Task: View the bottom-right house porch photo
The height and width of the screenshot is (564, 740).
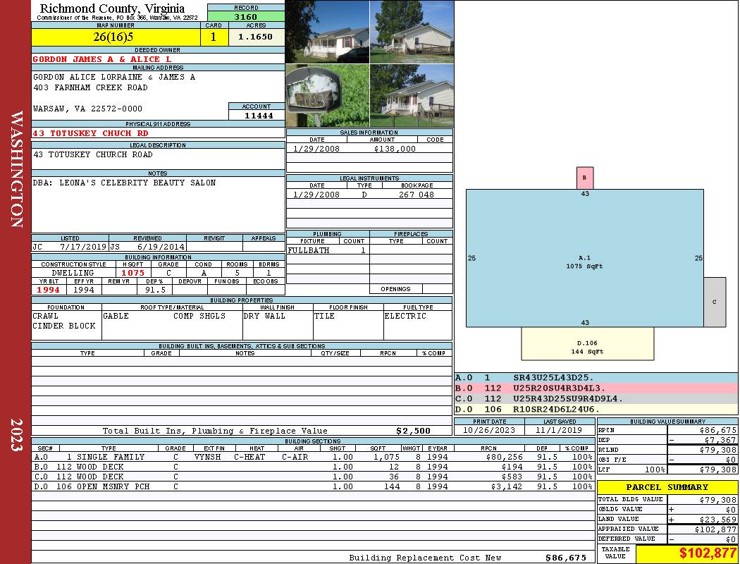Action: point(412,95)
